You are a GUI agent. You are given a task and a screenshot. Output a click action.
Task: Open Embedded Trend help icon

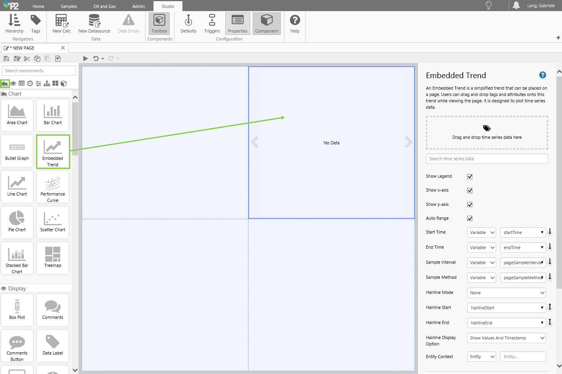pos(542,75)
